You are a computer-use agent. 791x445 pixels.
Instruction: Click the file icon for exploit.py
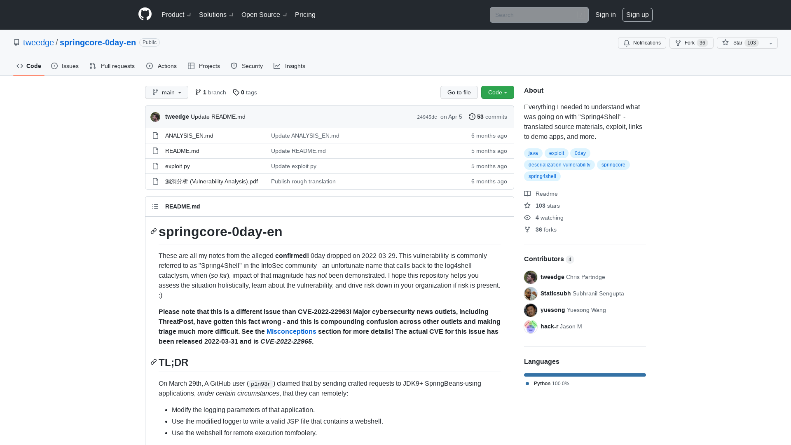click(x=155, y=166)
